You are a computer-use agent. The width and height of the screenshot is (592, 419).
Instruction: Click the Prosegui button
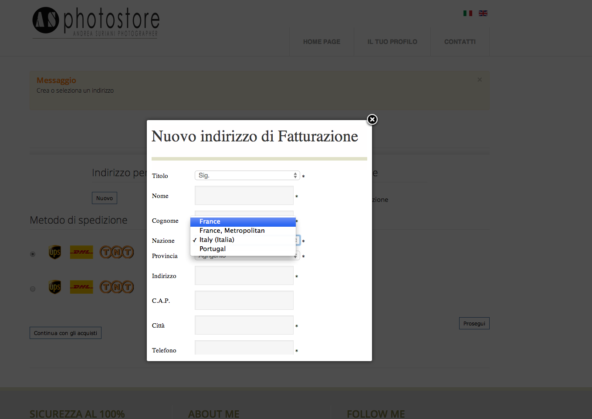coord(474,323)
